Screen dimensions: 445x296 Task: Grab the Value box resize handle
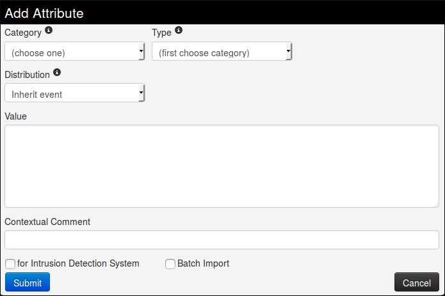coord(435,203)
